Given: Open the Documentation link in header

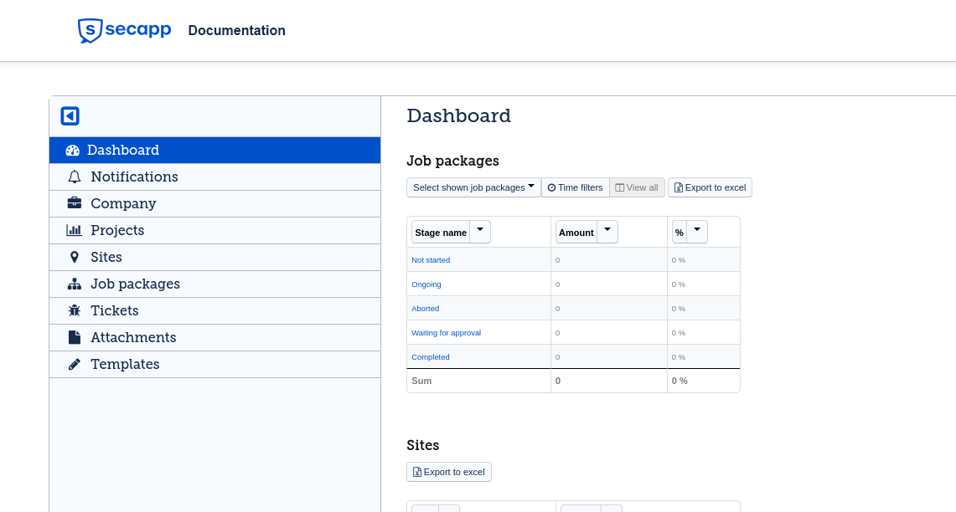Looking at the screenshot, I should pyautogui.click(x=236, y=30).
